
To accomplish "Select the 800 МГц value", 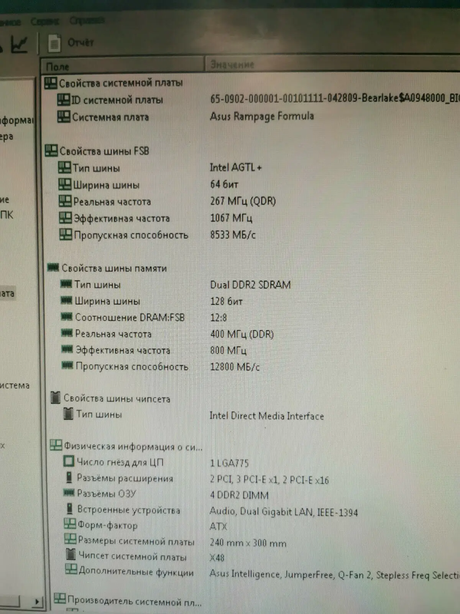I will tap(228, 350).
